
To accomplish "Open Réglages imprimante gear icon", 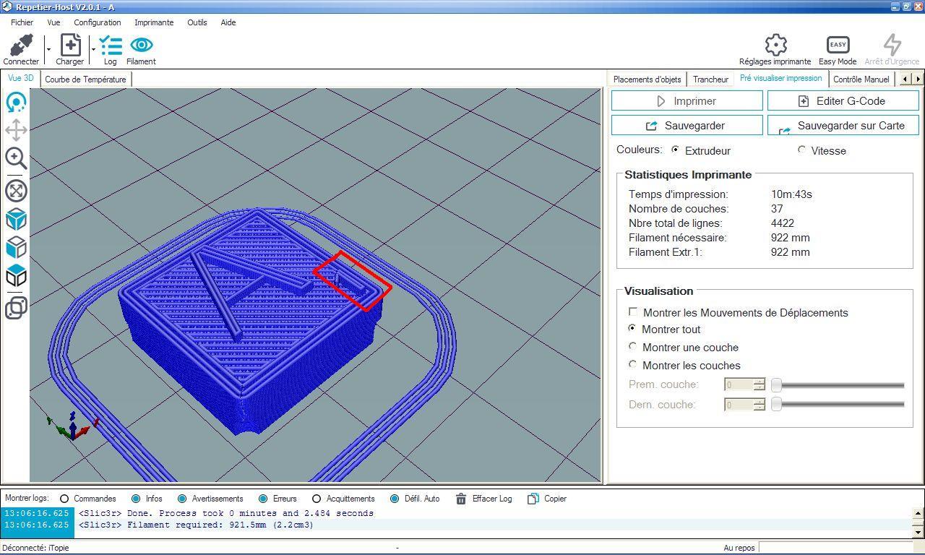I will point(775,45).
